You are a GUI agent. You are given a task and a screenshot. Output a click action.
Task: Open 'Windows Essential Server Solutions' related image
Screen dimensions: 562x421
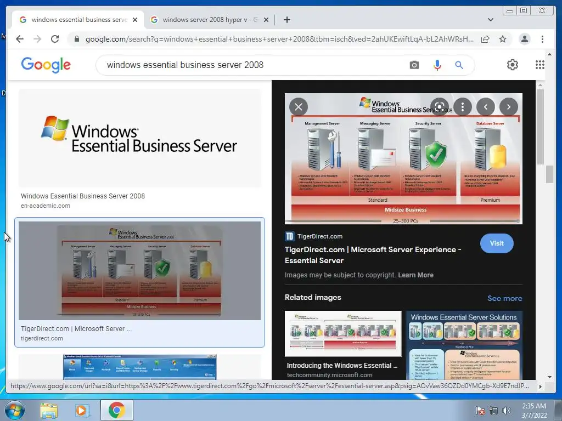pos(464,345)
